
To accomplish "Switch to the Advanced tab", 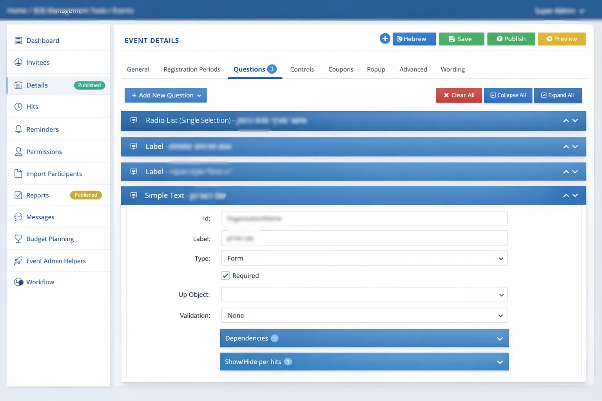I will (x=413, y=69).
